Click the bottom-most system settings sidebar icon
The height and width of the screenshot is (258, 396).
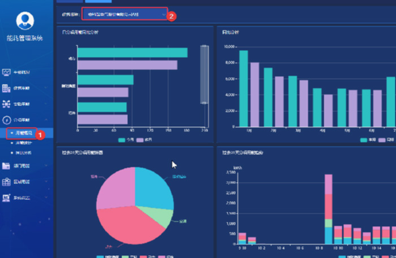[6, 197]
